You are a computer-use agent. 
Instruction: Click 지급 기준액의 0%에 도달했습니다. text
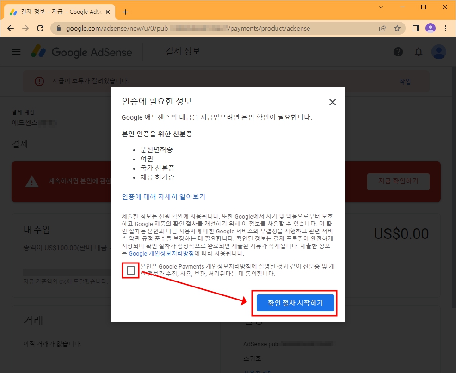[x=65, y=281]
